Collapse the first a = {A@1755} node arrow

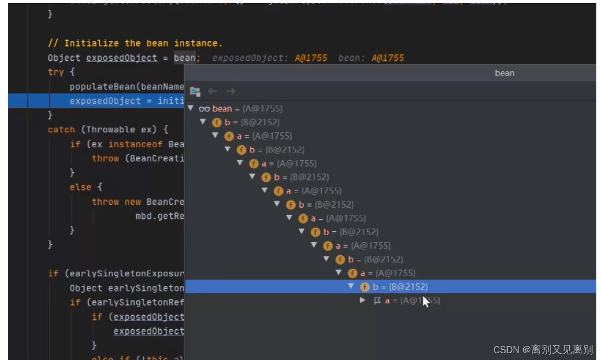[x=215, y=135]
